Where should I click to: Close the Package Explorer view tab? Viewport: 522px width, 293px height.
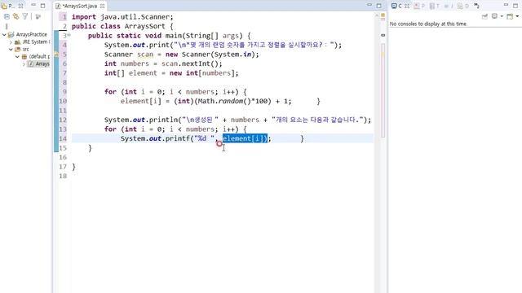20,6
